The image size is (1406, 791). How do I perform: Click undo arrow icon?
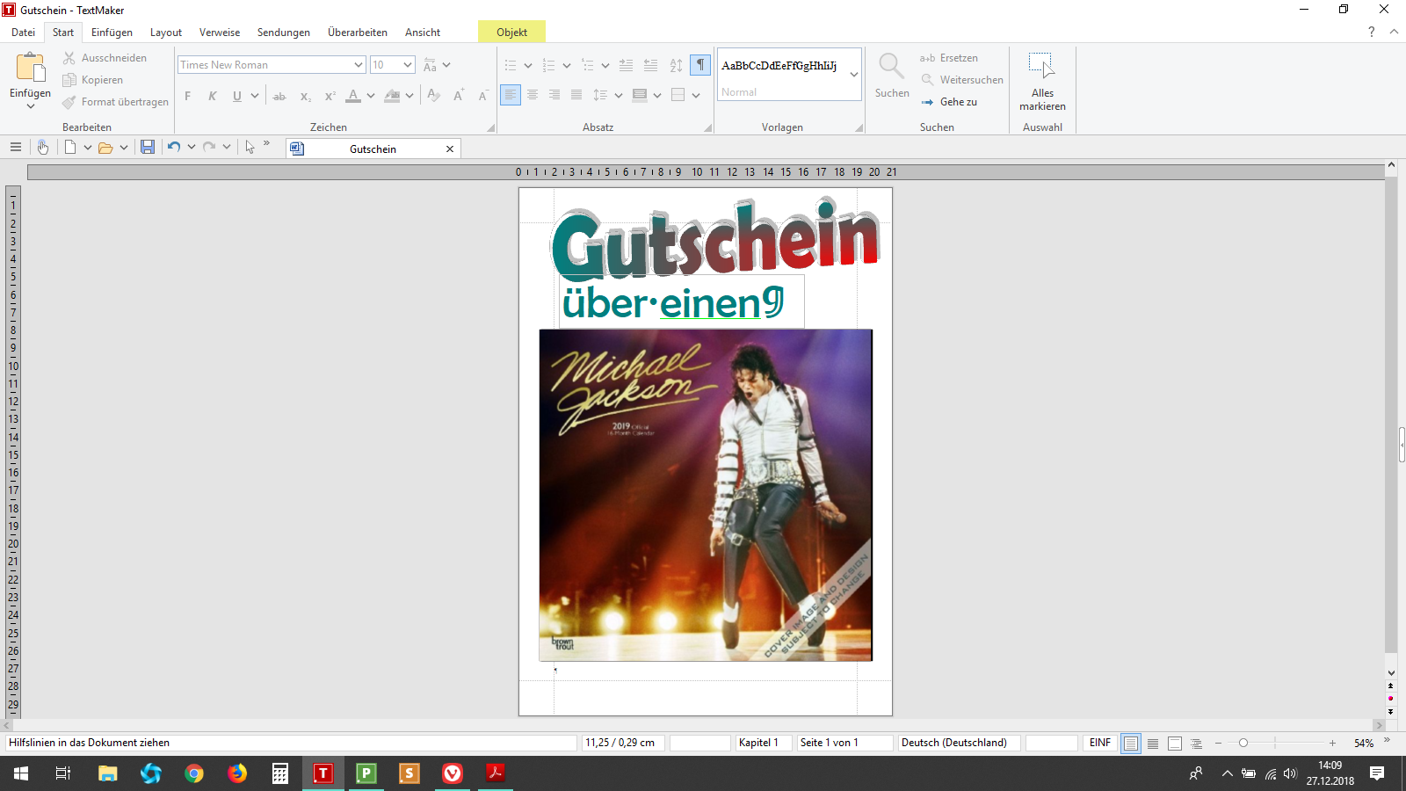[x=174, y=148]
